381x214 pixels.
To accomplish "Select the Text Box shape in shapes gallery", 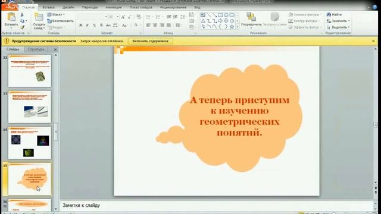I will 203,15.
